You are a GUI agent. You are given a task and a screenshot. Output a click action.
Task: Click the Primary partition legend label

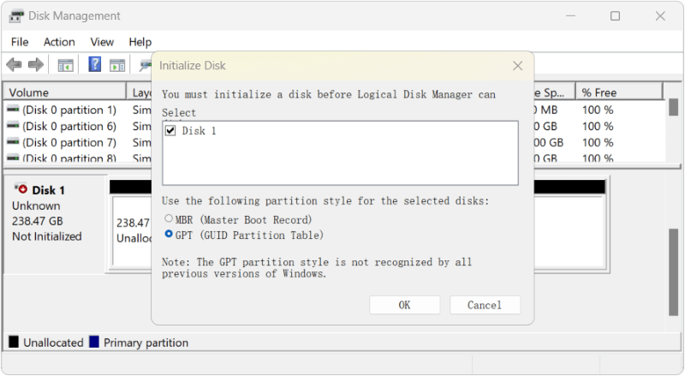[x=146, y=343]
